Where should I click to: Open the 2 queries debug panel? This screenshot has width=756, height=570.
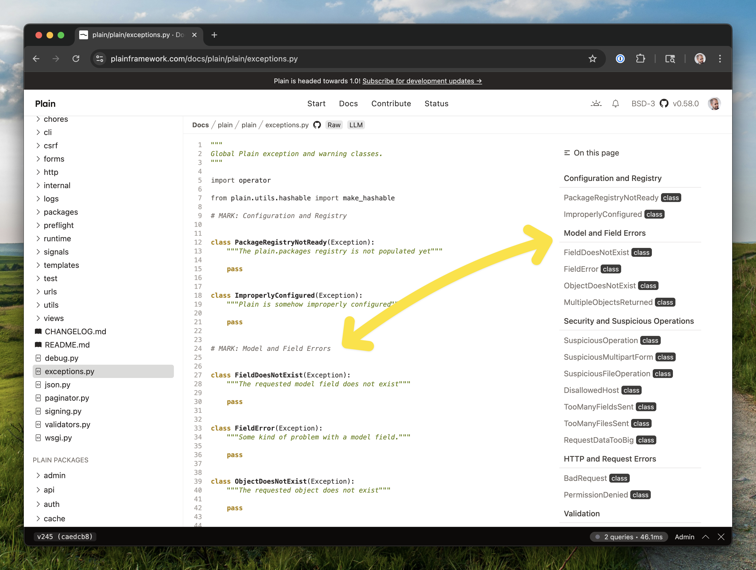point(629,537)
